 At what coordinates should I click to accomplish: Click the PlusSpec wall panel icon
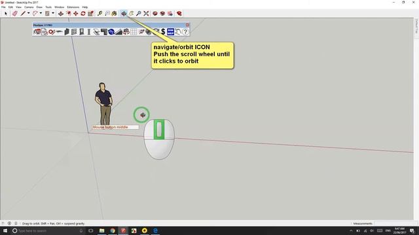click(67, 32)
